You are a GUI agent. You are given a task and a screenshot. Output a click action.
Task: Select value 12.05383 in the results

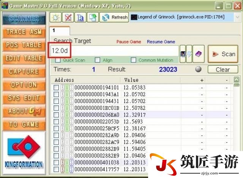(x=134, y=87)
